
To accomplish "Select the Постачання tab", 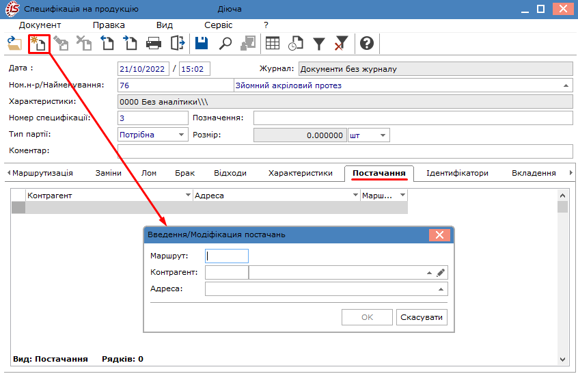I will 379,173.
